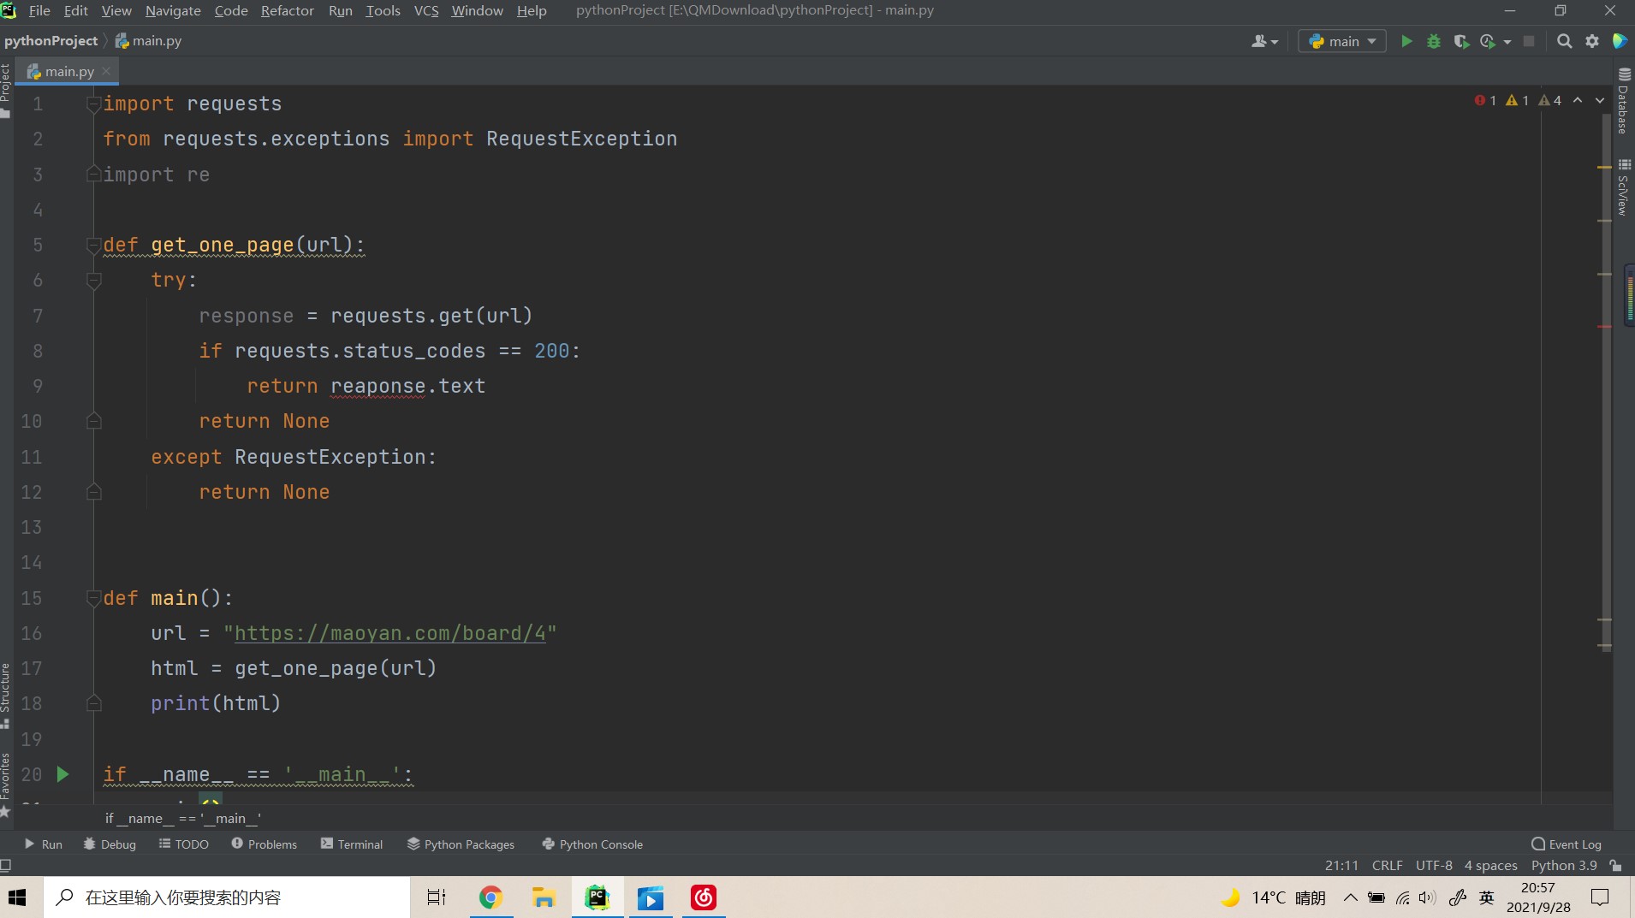The width and height of the screenshot is (1635, 918).
Task: Collapse the import block fold on line 1
Action: tap(94, 104)
